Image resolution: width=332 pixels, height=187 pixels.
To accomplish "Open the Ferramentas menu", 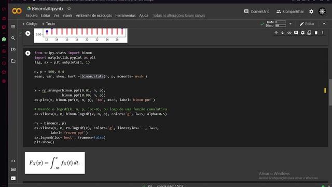I will [x=126, y=16].
